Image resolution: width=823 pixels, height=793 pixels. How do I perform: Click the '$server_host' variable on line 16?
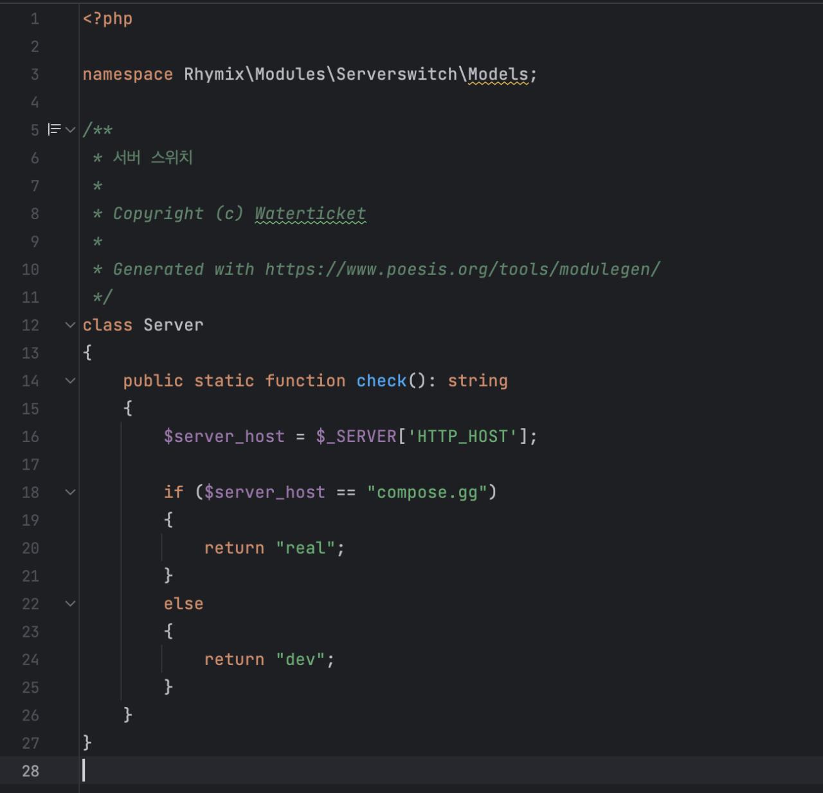click(224, 437)
